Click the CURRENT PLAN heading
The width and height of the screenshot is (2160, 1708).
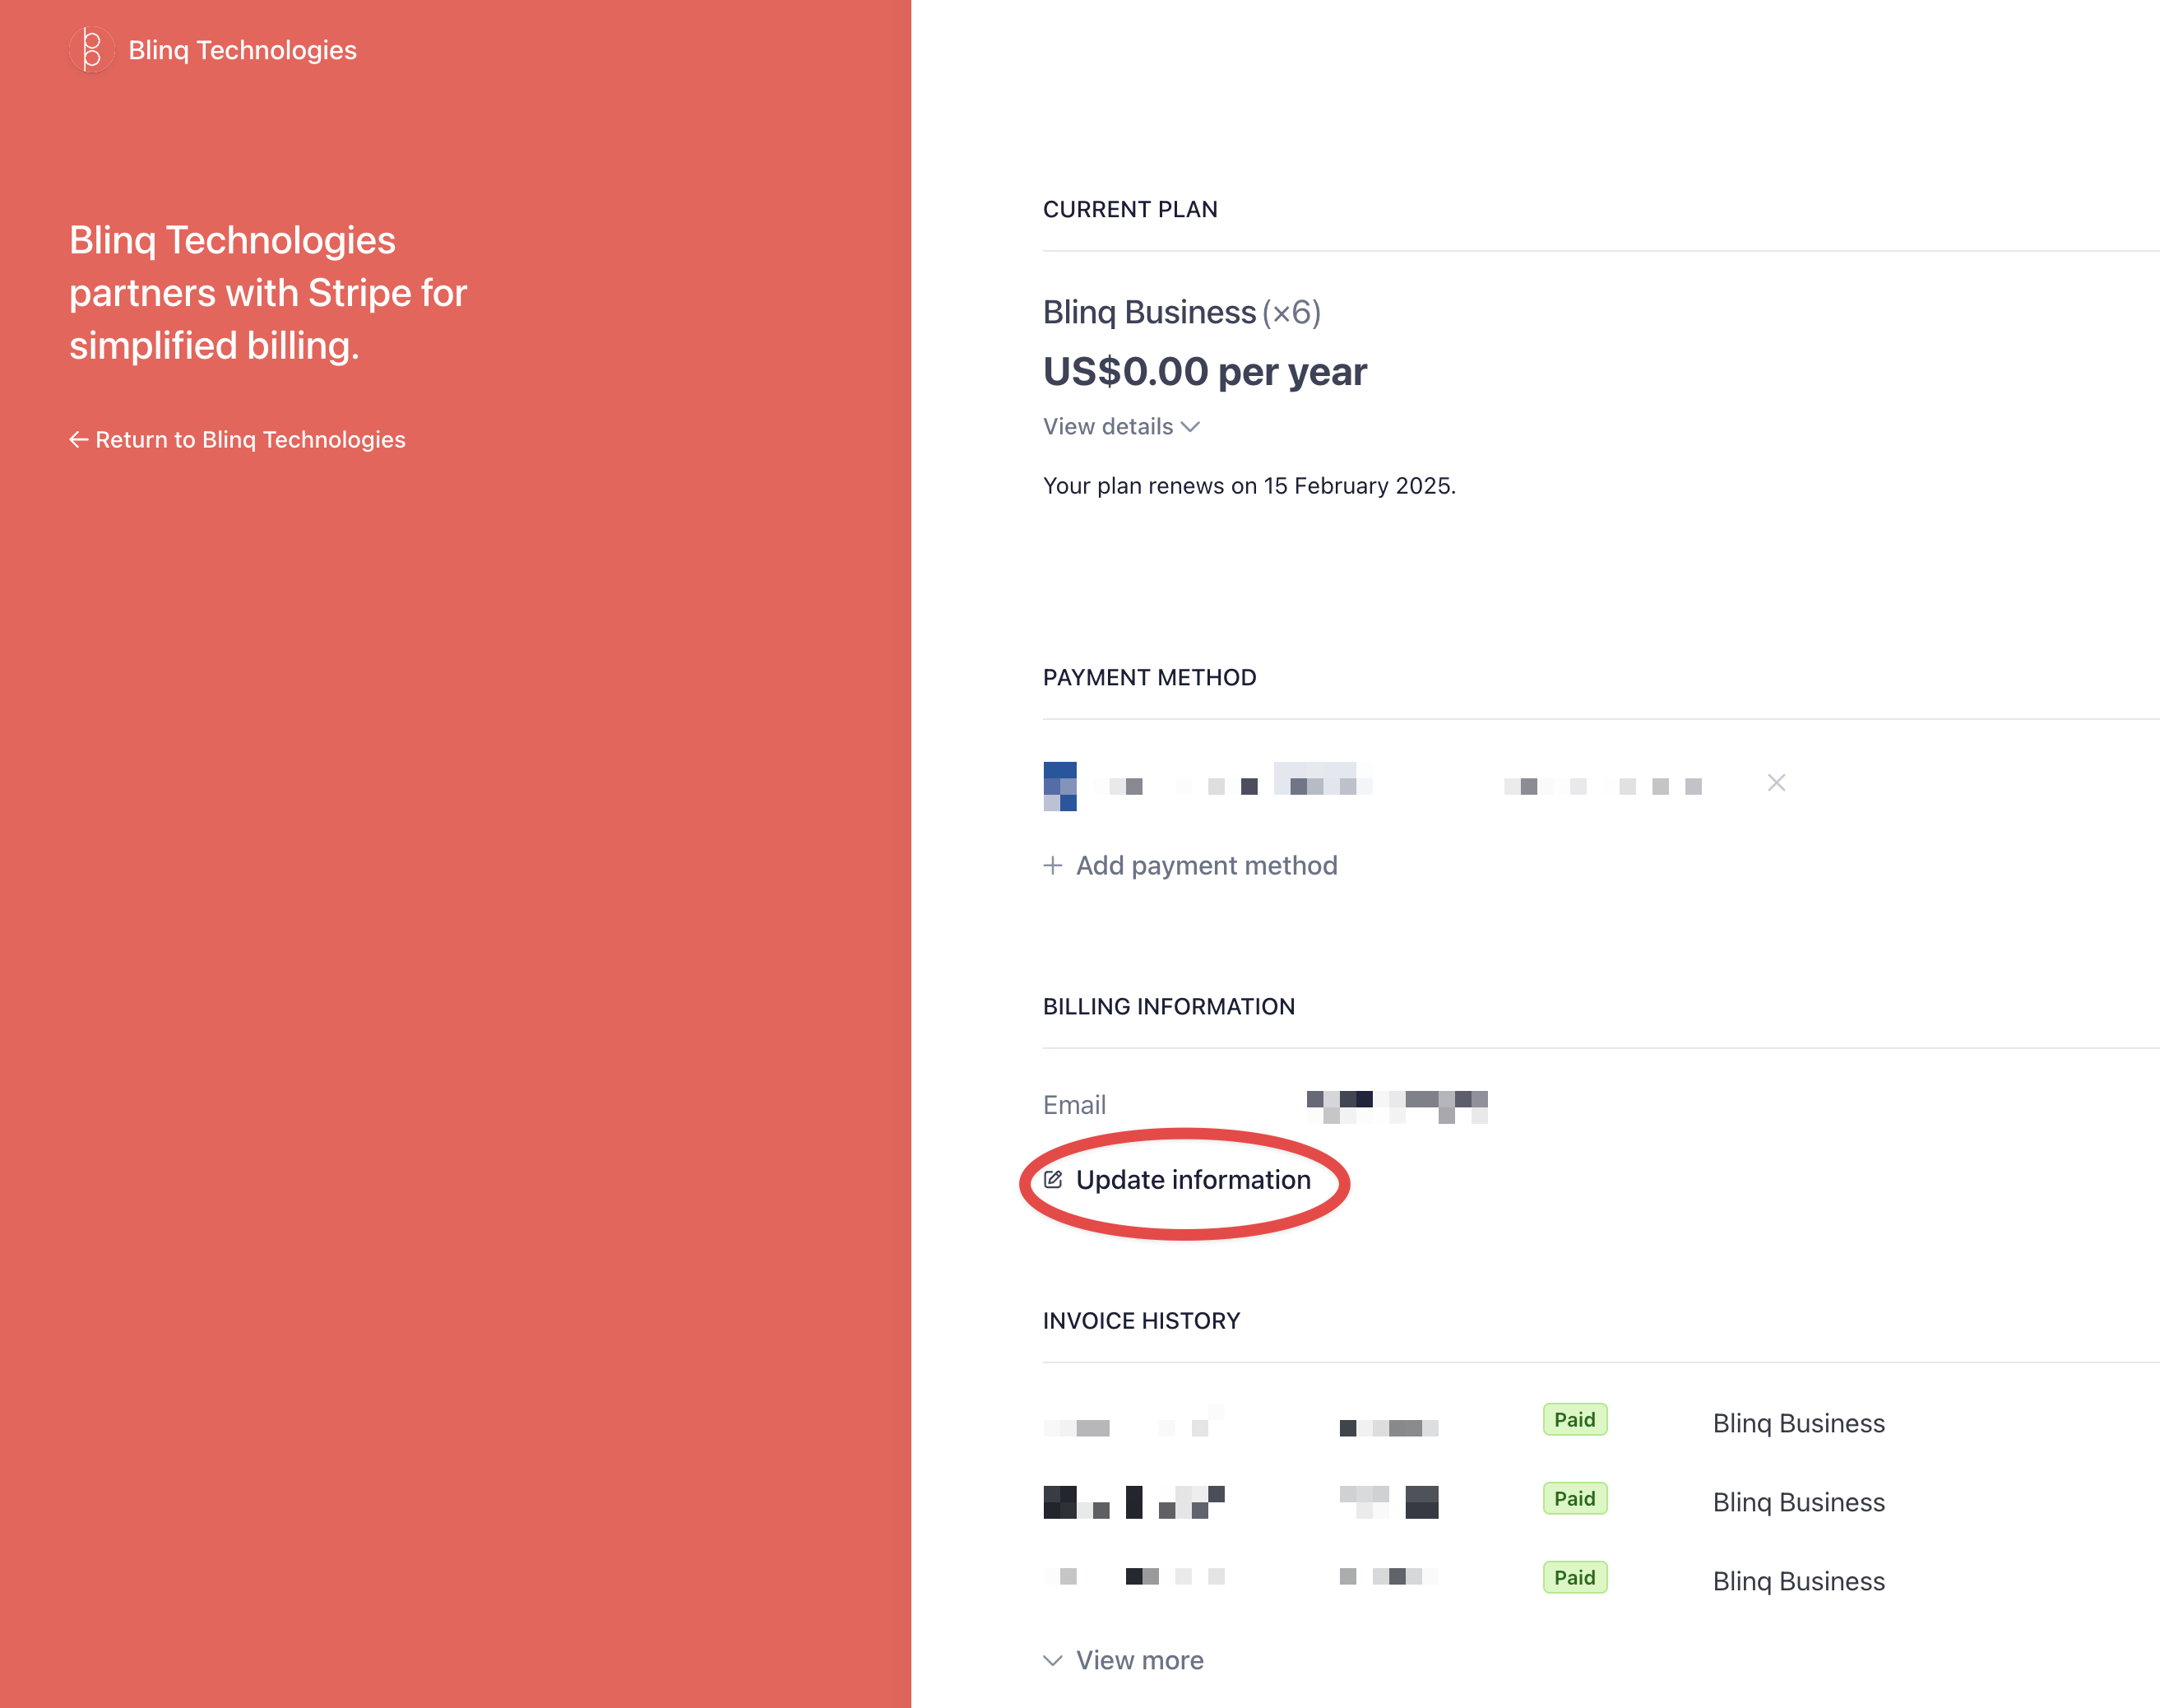(x=1130, y=210)
